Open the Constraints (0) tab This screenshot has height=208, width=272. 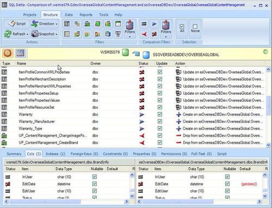[x=115, y=154]
